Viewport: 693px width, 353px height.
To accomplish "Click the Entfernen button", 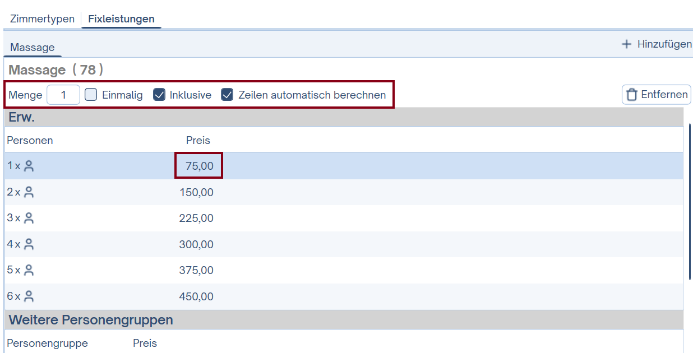I will (657, 95).
